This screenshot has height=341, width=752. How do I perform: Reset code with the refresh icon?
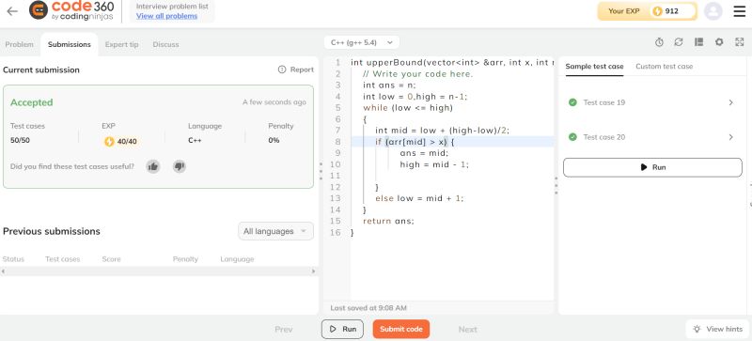tap(678, 42)
